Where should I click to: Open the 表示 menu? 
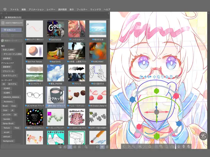[72, 9]
